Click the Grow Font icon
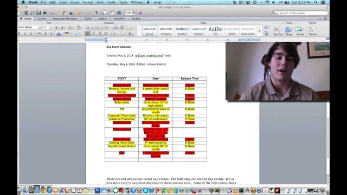 [x=56, y=27]
